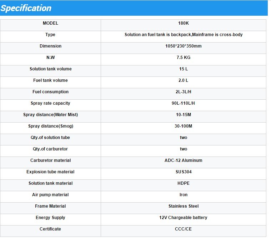
Task: Select the Type description text
Action: [184, 35]
